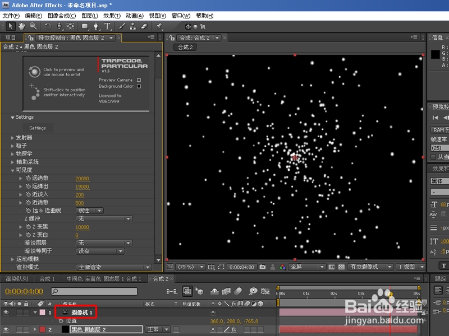Toggle visibility eye of 黑色 固态层 2 layer

coord(6,329)
